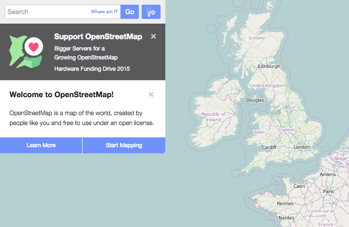Click Paris on the map
The height and width of the screenshot is (227, 349).
click(x=328, y=192)
